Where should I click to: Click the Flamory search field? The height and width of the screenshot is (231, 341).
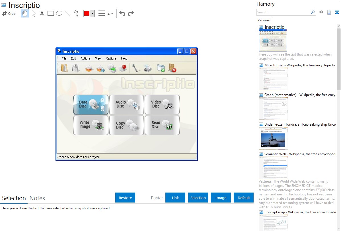tap(283, 12)
